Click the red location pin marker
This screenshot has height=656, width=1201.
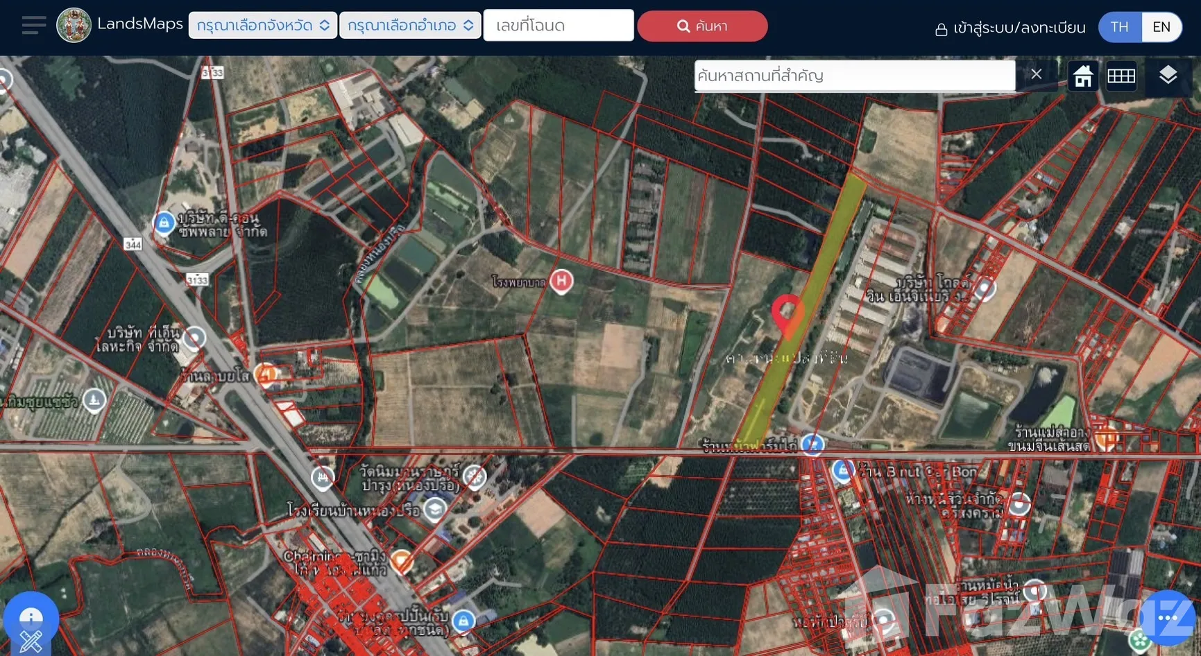tap(787, 312)
